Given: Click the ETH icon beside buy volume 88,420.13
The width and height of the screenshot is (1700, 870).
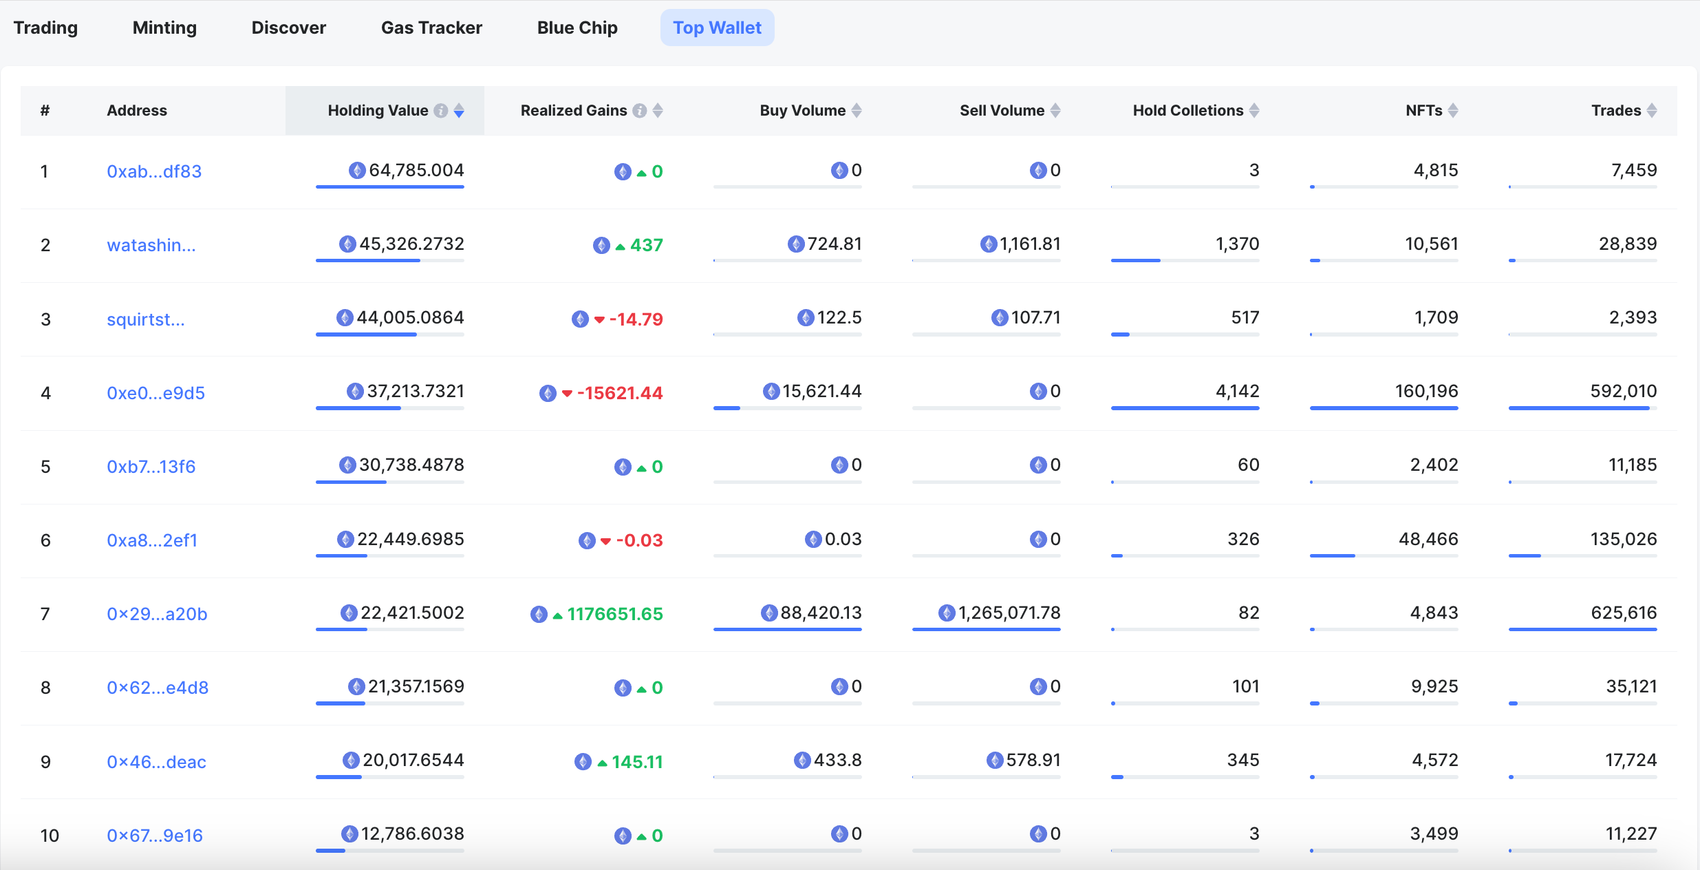Looking at the screenshot, I should coord(769,613).
